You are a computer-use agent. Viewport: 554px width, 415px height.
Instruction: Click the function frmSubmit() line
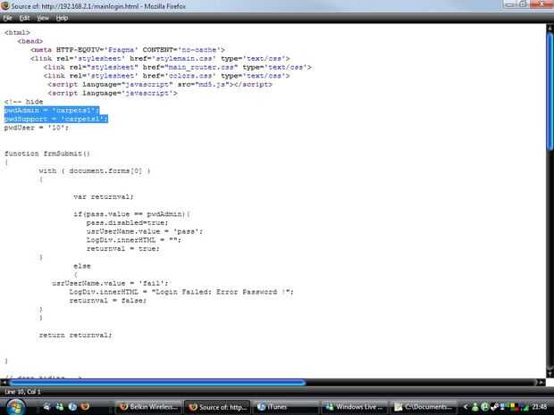(47, 154)
